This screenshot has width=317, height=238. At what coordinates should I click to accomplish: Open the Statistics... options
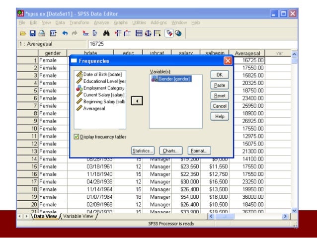(143, 151)
